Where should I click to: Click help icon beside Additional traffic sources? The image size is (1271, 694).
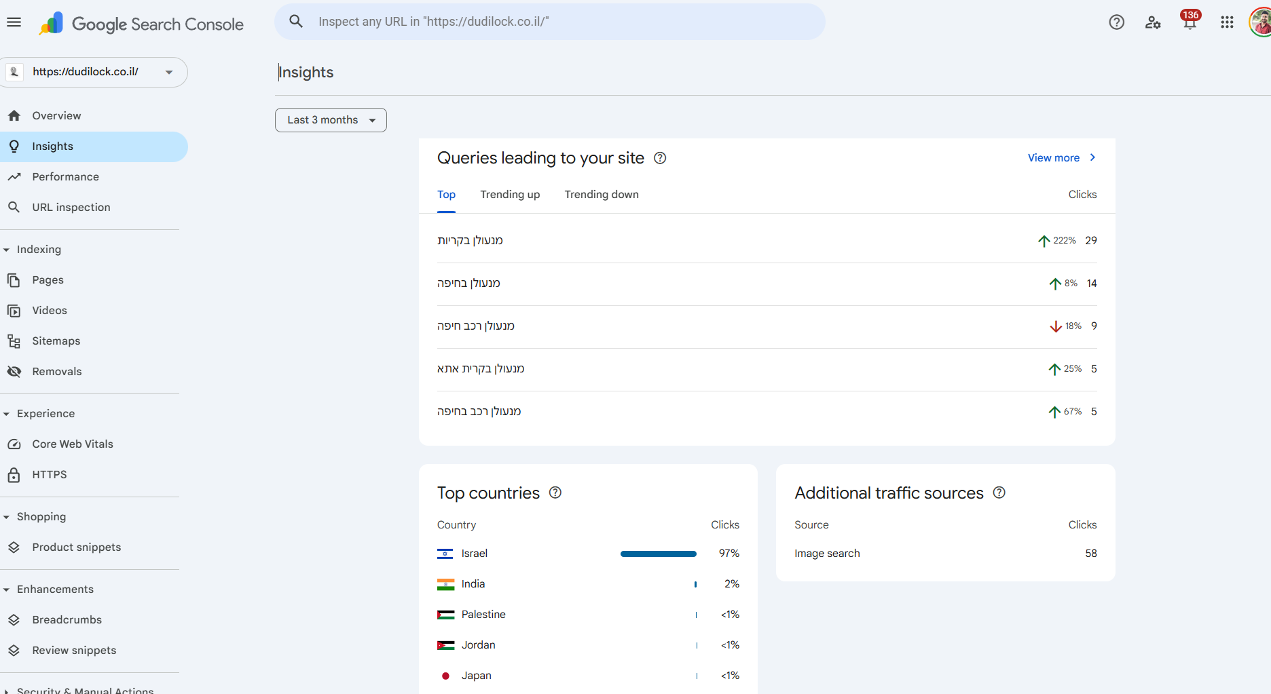(x=999, y=493)
